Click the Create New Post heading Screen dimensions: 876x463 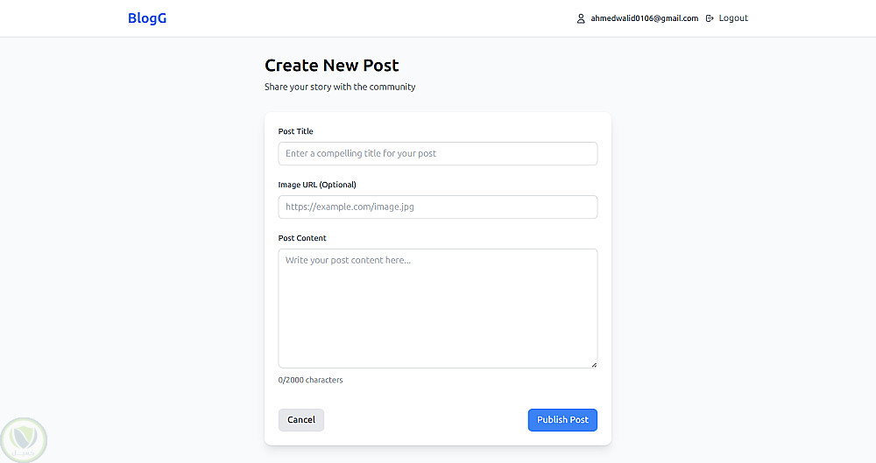click(x=332, y=66)
